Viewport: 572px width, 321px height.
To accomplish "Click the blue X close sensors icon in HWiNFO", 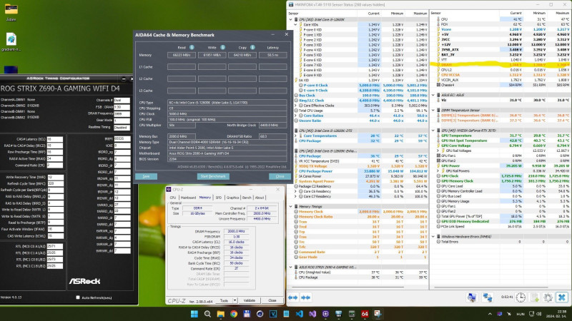I will pyautogui.click(x=562, y=297).
